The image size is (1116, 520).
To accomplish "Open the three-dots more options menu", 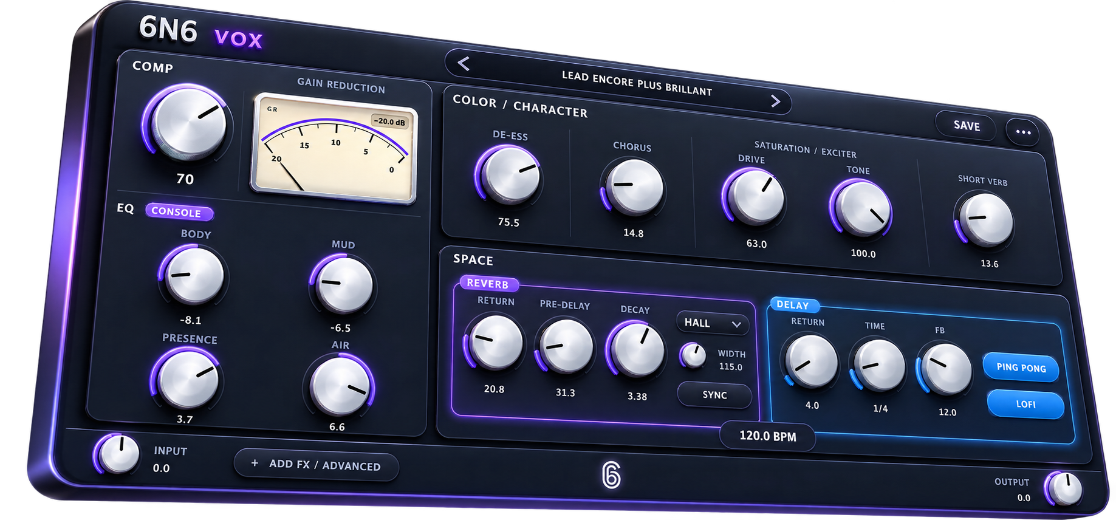I will point(1023,132).
